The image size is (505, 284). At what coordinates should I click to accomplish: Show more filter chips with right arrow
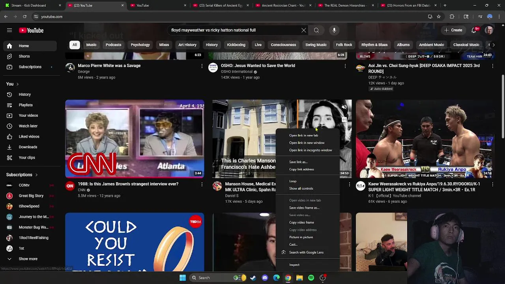click(493, 45)
